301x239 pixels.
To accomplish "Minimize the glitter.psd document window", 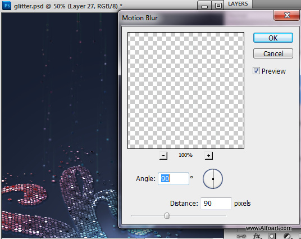I will click(x=204, y=6).
